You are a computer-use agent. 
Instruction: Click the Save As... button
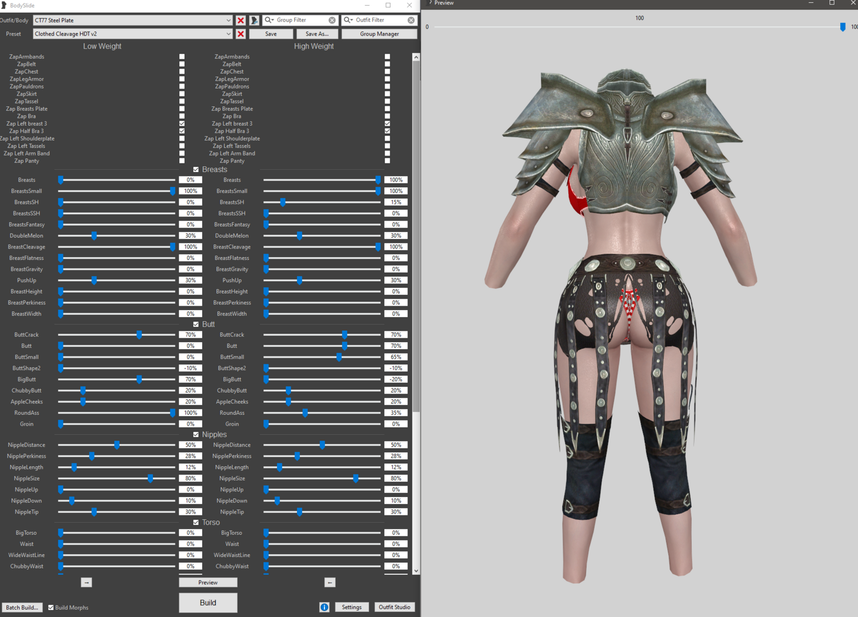[x=317, y=34]
